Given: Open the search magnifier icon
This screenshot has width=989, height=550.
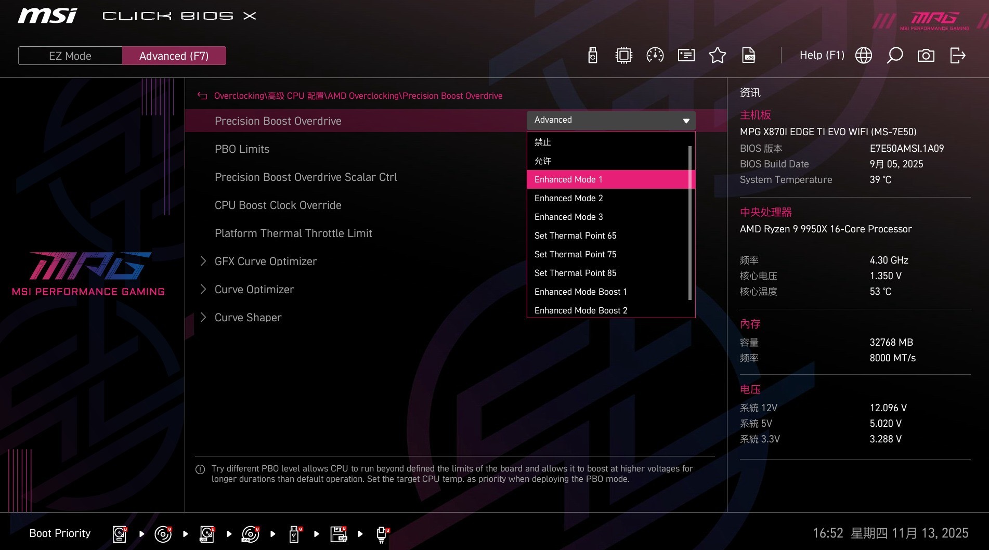Looking at the screenshot, I should [x=895, y=55].
